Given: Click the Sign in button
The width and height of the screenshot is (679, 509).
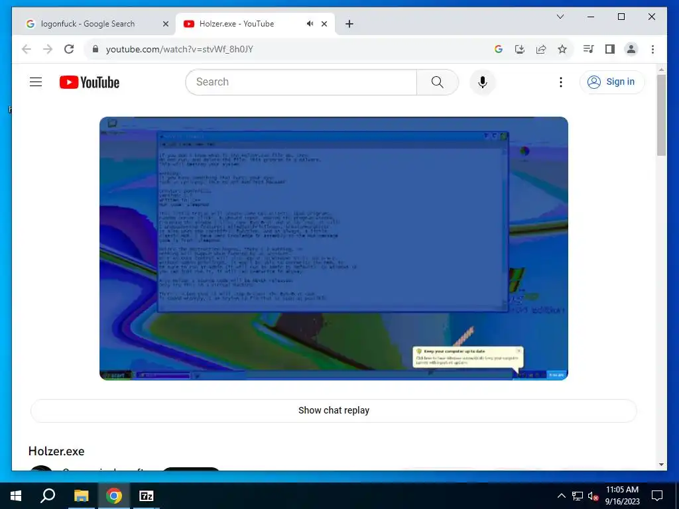Looking at the screenshot, I should point(612,82).
